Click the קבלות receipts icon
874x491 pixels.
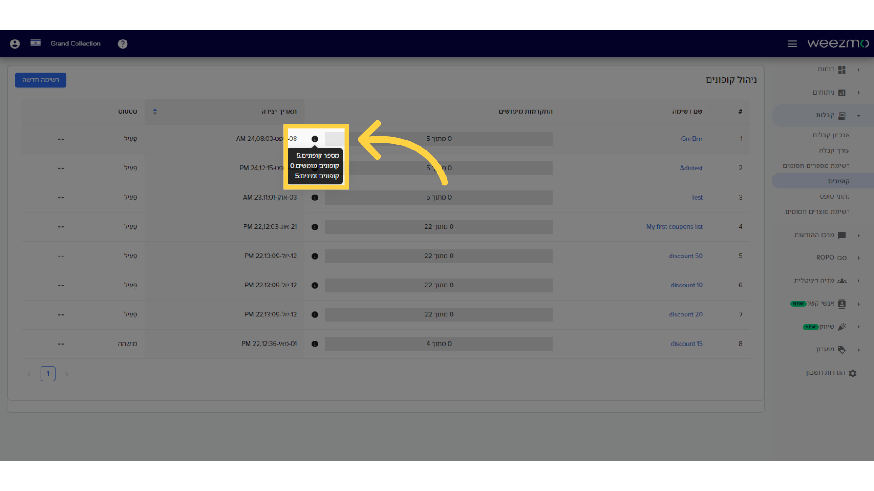click(x=842, y=115)
